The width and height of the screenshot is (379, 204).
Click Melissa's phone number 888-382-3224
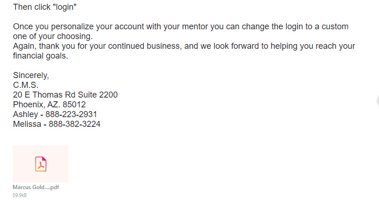(x=74, y=124)
